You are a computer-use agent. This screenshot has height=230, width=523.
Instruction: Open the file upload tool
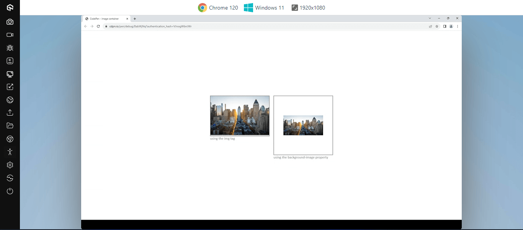[x=10, y=113]
